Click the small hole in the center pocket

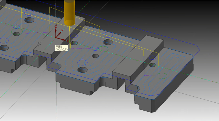click(95, 56)
